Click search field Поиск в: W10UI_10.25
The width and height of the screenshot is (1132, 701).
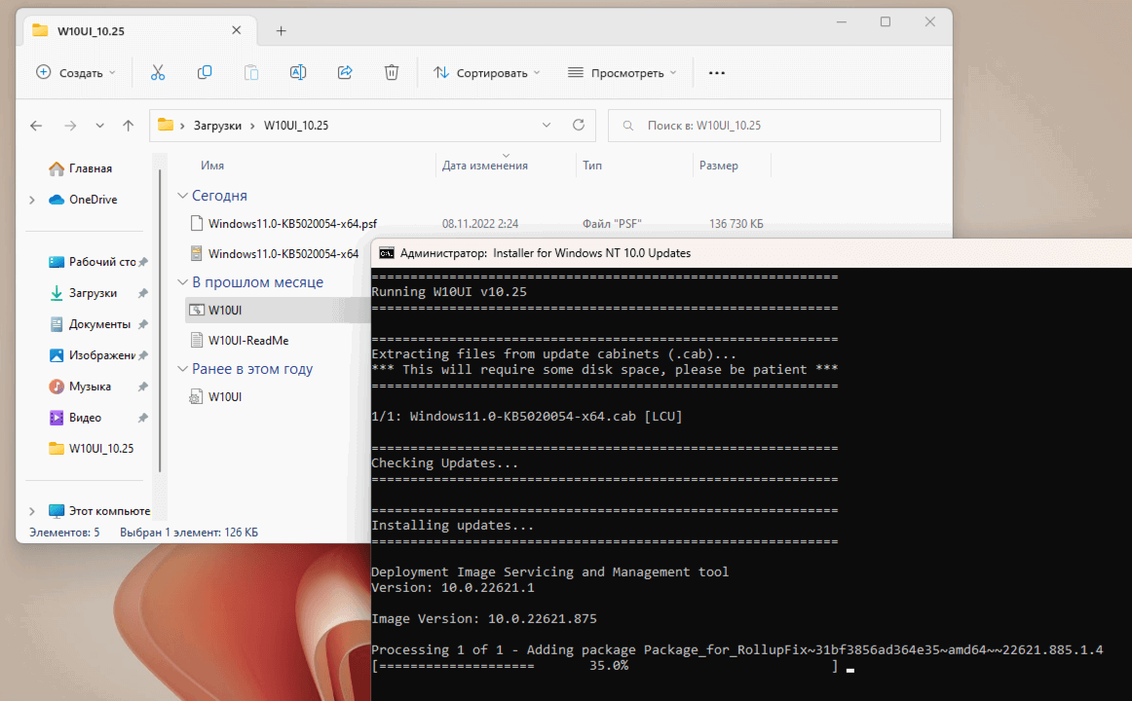[x=774, y=126]
